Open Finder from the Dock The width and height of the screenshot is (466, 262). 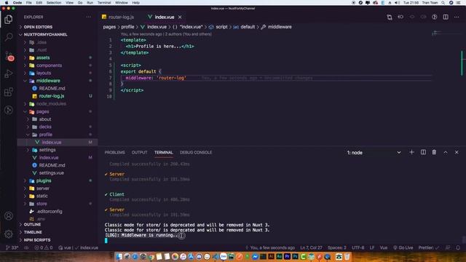[119, 256]
